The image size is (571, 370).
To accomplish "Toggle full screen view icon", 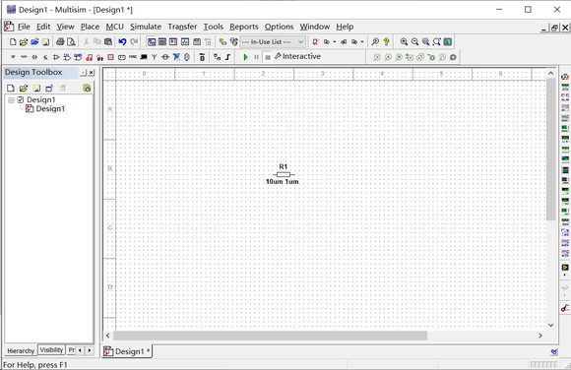I will 448,42.
